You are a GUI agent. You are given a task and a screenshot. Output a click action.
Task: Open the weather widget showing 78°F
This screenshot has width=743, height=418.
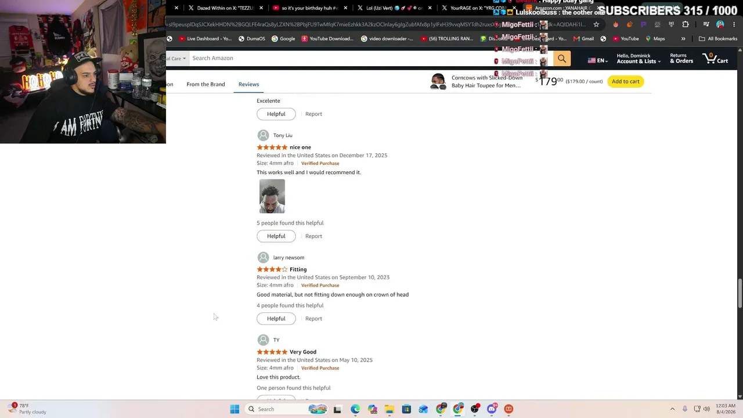pyautogui.click(x=27, y=409)
